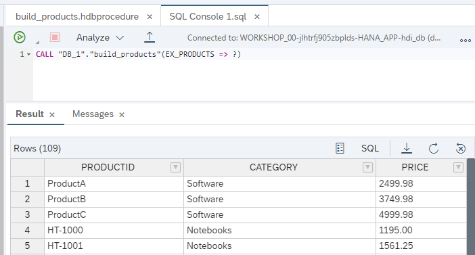Image resolution: width=475 pixels, height=255 pixels.
Task: Click the results table vertical scrollbar
Action: (x=471, y=206)
